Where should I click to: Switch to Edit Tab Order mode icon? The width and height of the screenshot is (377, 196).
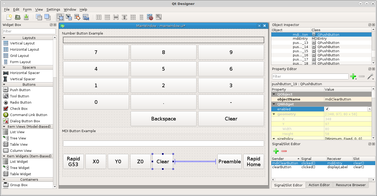point(86,17)
